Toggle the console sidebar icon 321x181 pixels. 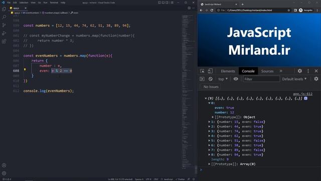[x=202, y=79]
